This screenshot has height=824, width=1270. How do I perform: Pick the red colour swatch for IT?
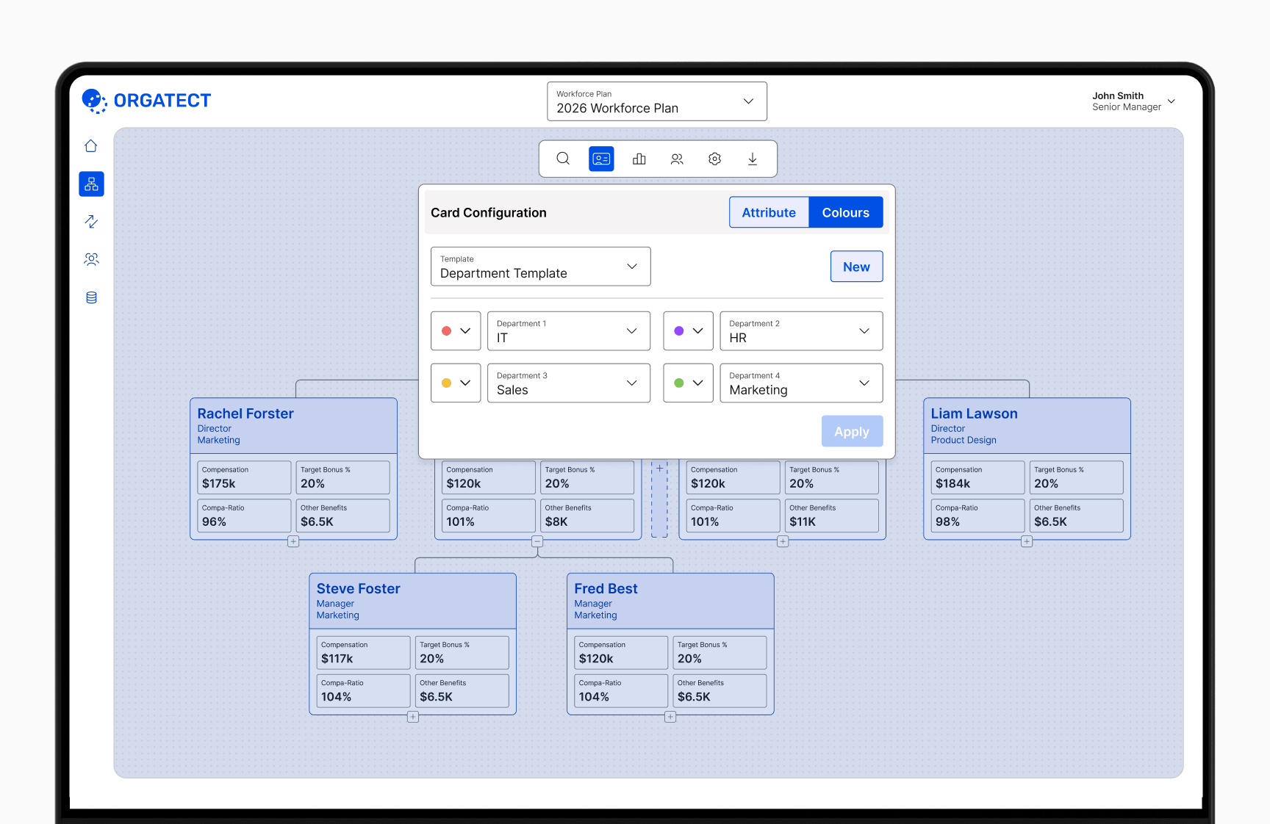pyautogui.click(x=456, y=331)
